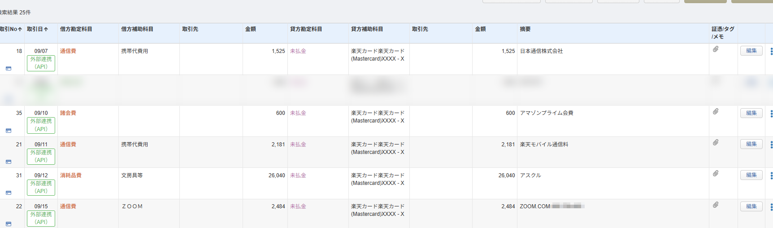Screen dimensions: 773x228
Task: Open 通信費 account on 09/11 row
Action: [68, 145]
